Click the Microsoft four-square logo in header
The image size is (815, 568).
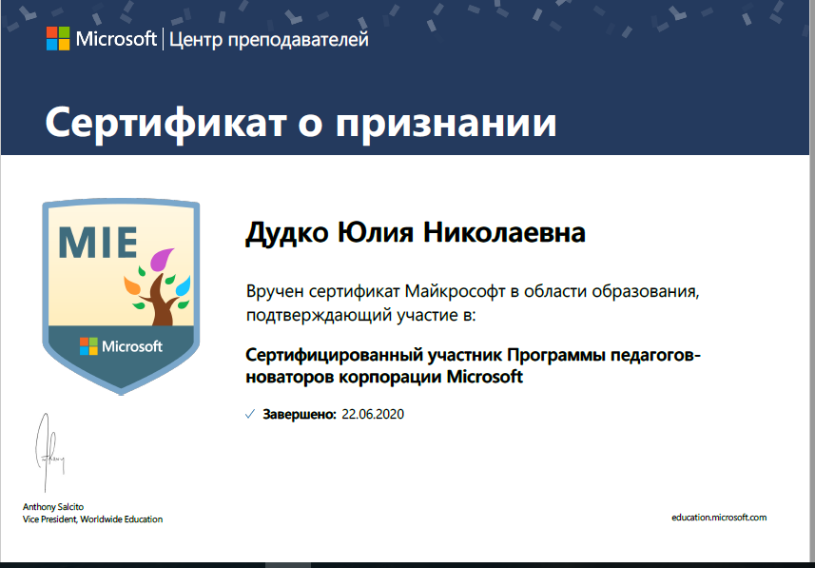(58, 38)
